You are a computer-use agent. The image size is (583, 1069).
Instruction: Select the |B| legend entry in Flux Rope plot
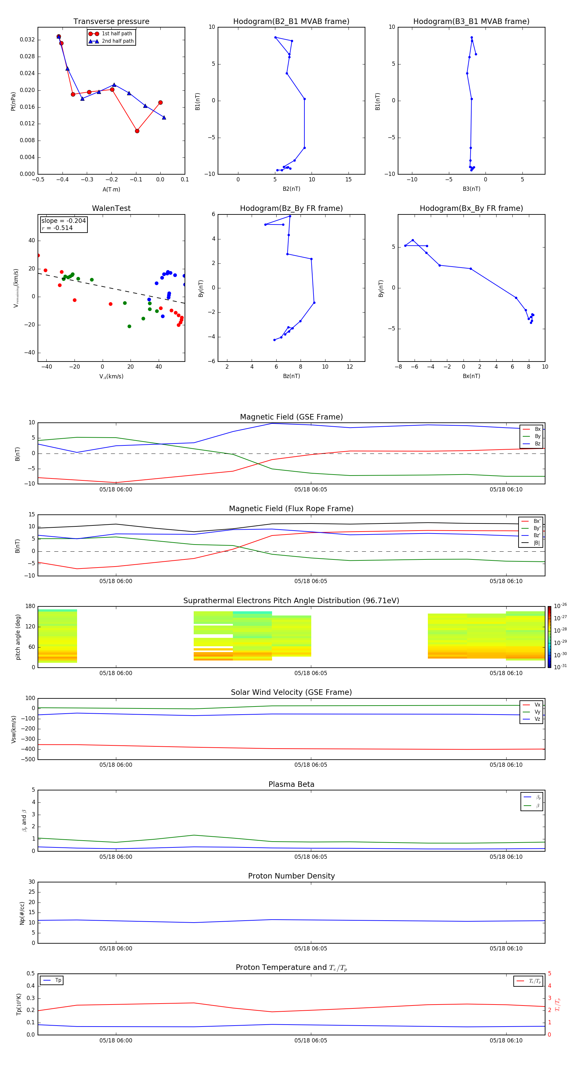click(x=531, y=543)
